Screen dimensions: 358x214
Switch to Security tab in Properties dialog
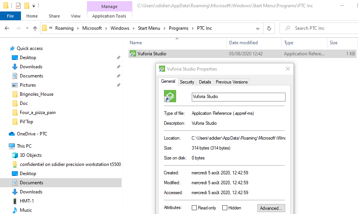(187, 82)
